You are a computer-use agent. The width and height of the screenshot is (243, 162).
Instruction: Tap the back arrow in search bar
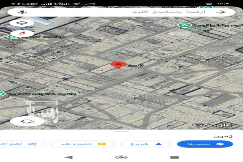pyautogui.click(x=220, y=12)
